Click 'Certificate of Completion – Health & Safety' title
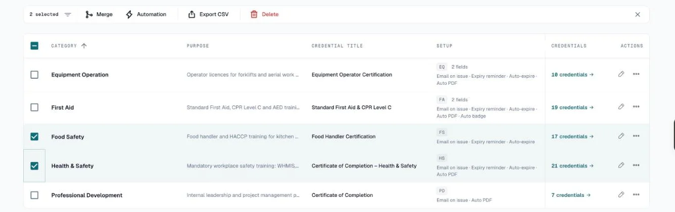The width and height of the screenshot is (675, 212). point(364,166)
